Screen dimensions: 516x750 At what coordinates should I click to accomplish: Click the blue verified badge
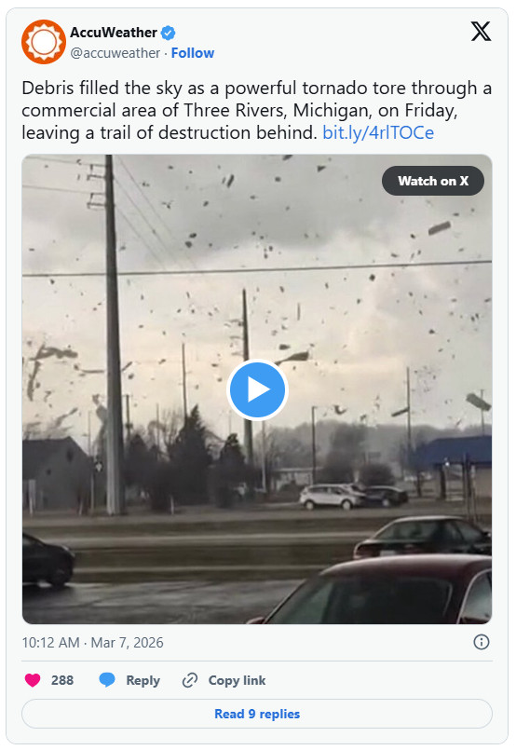pos(168,33)
